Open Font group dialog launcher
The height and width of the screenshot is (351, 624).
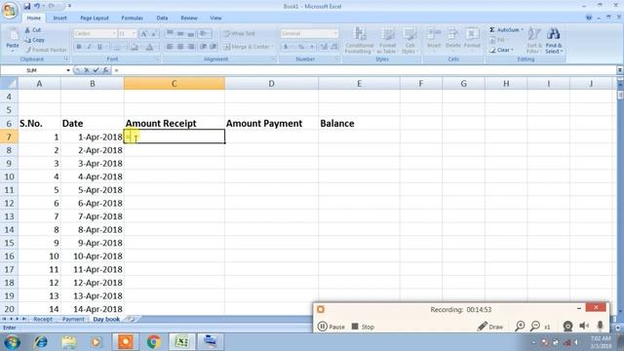157,58
